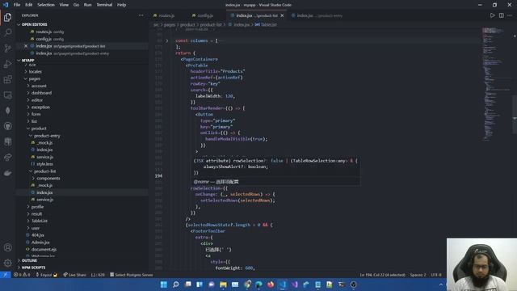Open the Docker whale panel
This screenshot has height=291, width=517.
(7, 173)
